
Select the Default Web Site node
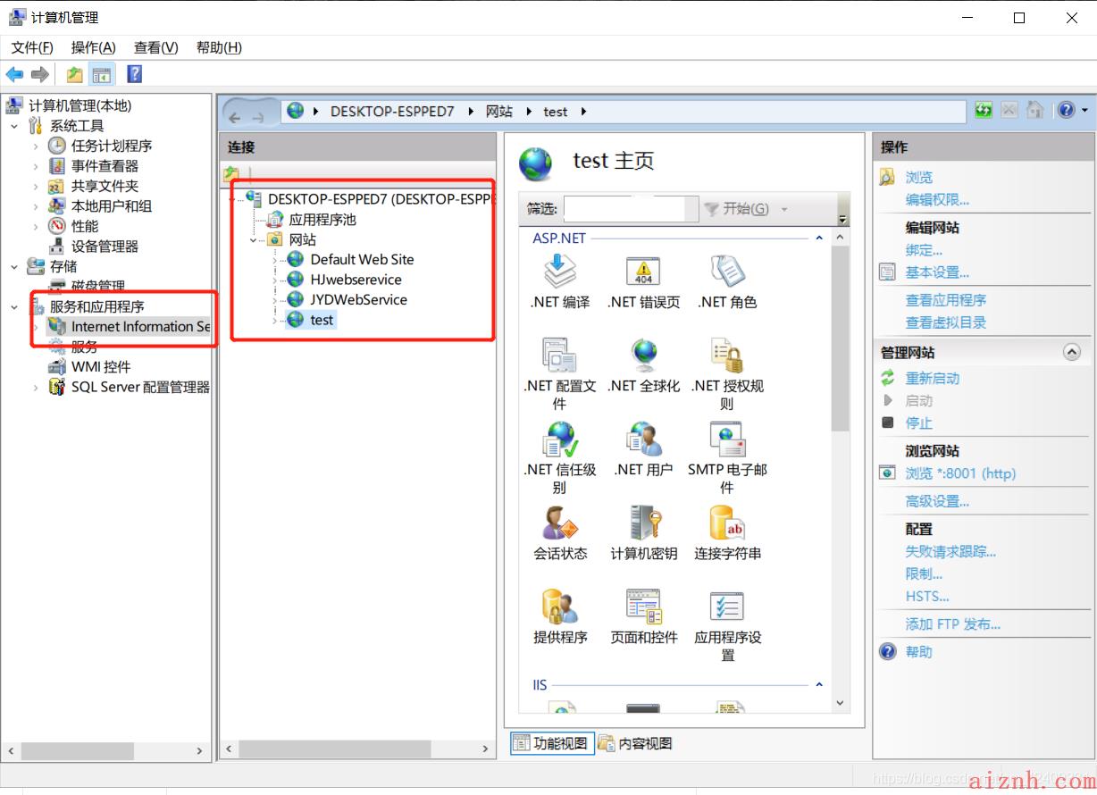point(362,259)
